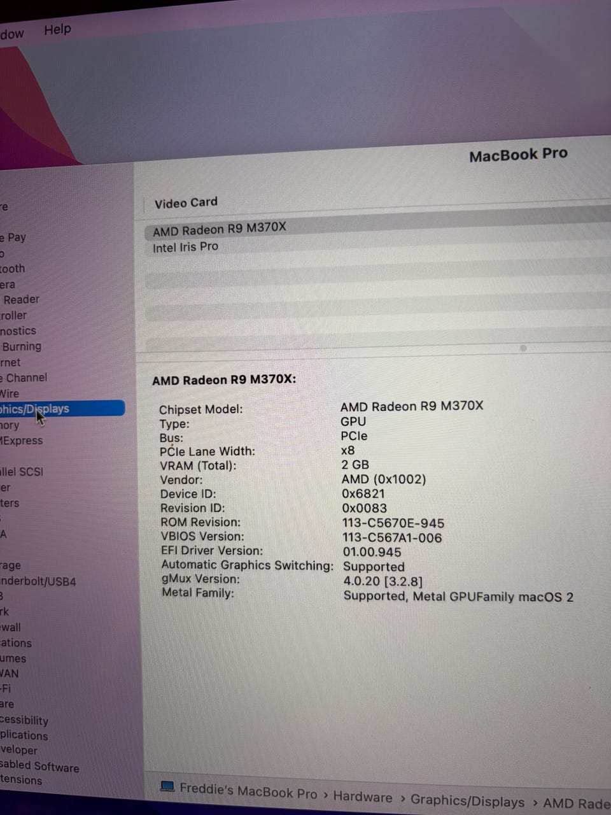Click Hardware in the path bar
The height and width of the screenshot is (815, 611).
(363, 797)
